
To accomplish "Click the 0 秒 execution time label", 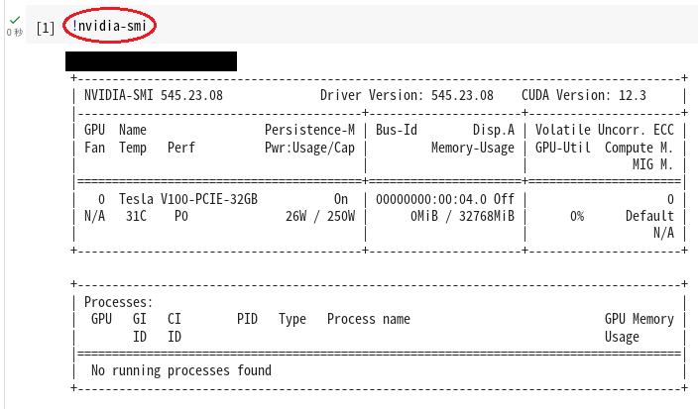I will [x=15, y=33].
